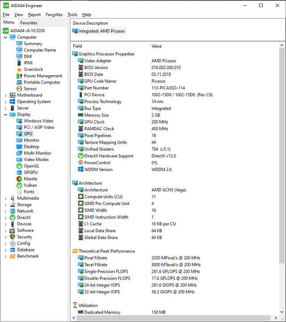Click the Theoretical Peak Performance section icon
The width and height of the screenshot is (286, 322).
(x=75, y=251)
